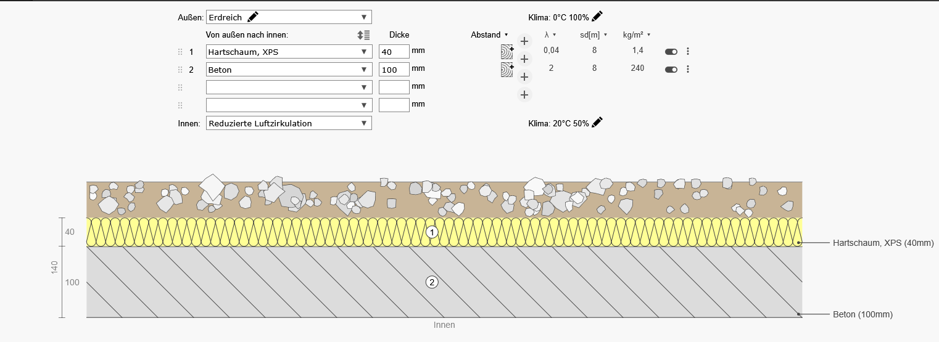The width and height of the screenshot is (939, 342).
Task: Click the kg/m² value 240
Action: [x=638, y=68]
